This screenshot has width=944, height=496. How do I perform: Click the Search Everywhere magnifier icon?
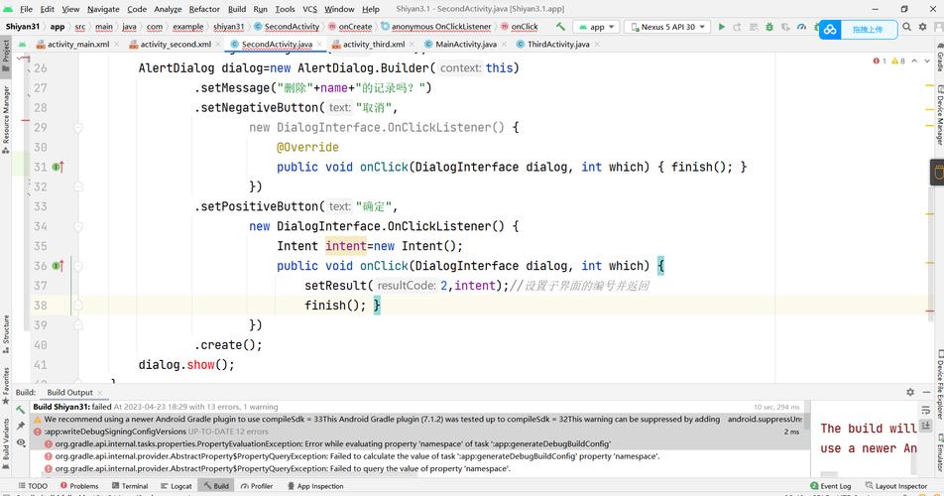[x=905, y=27]
